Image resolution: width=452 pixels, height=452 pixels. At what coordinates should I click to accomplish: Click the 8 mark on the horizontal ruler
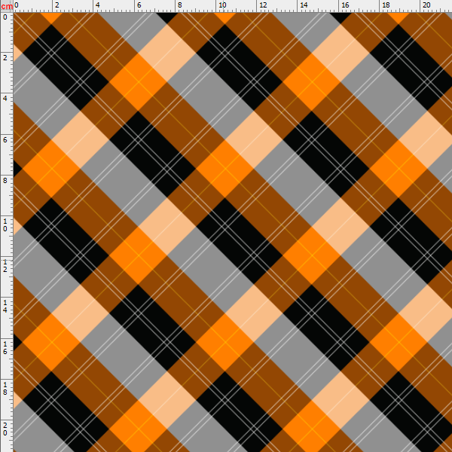click(179, 5)
